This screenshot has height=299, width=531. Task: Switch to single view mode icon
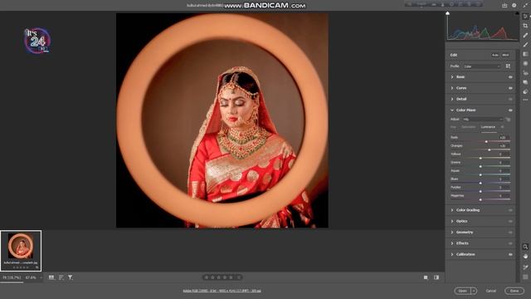tap(426, 277)
